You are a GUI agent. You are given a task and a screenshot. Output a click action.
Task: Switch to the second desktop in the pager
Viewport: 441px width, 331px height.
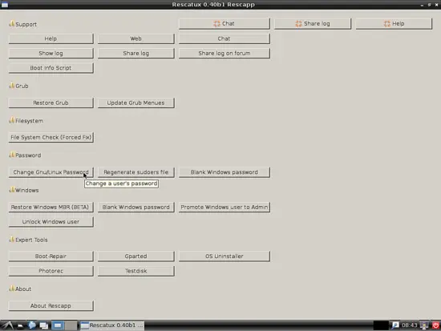click(71, 325)
